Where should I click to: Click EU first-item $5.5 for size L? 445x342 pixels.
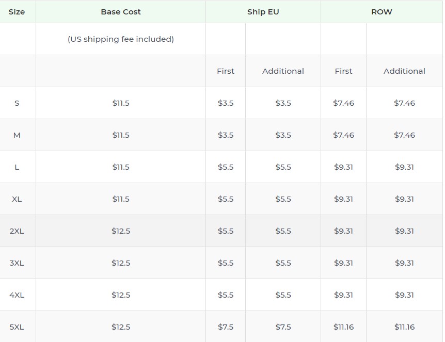coord(226,167)
